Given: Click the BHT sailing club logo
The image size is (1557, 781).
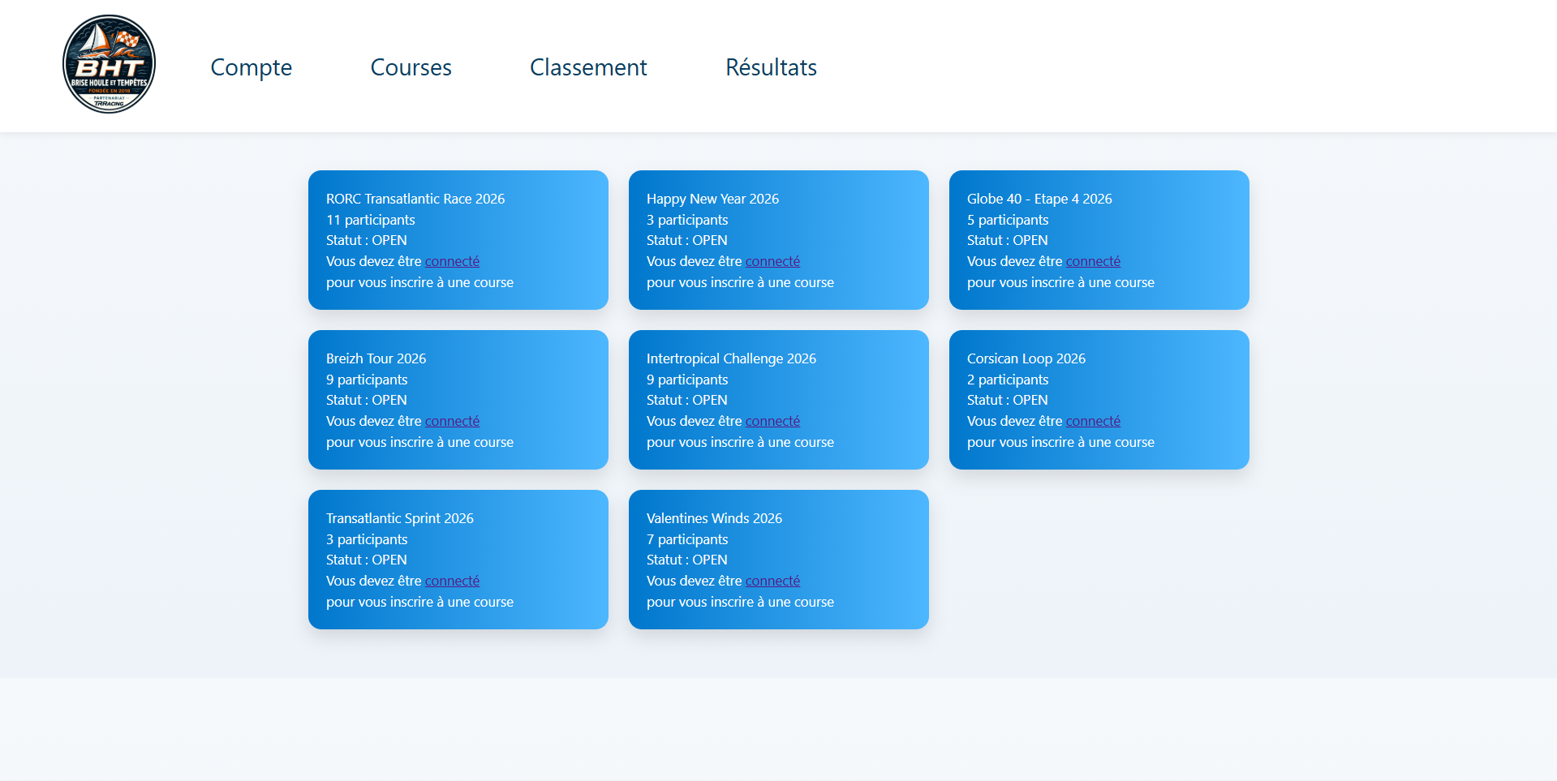Looking at the screenshot, I should tap(109, 64).
